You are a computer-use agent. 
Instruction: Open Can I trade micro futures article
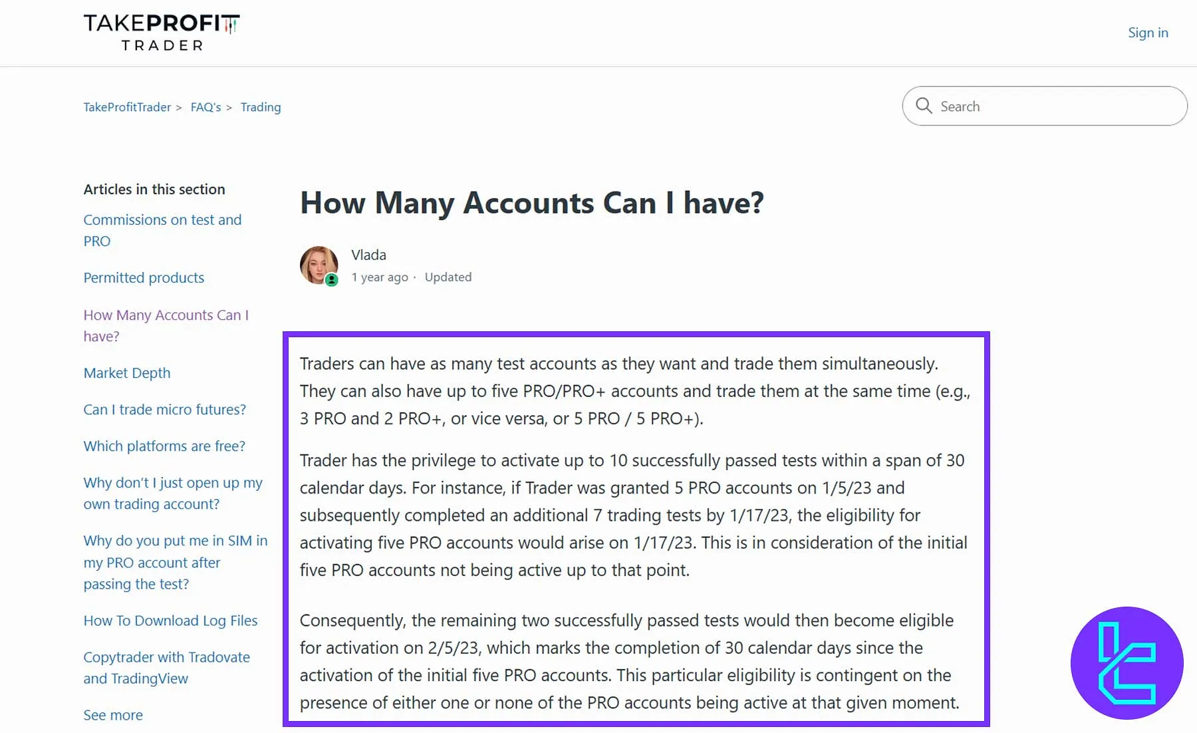pyautogui.click(x=164, y=409)
